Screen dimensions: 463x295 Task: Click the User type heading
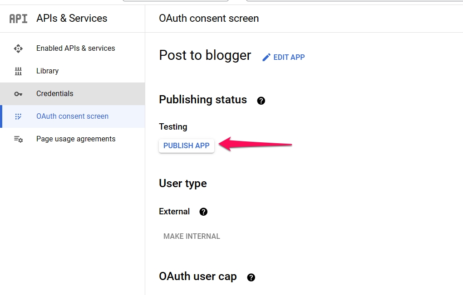[x=183, y=184]
